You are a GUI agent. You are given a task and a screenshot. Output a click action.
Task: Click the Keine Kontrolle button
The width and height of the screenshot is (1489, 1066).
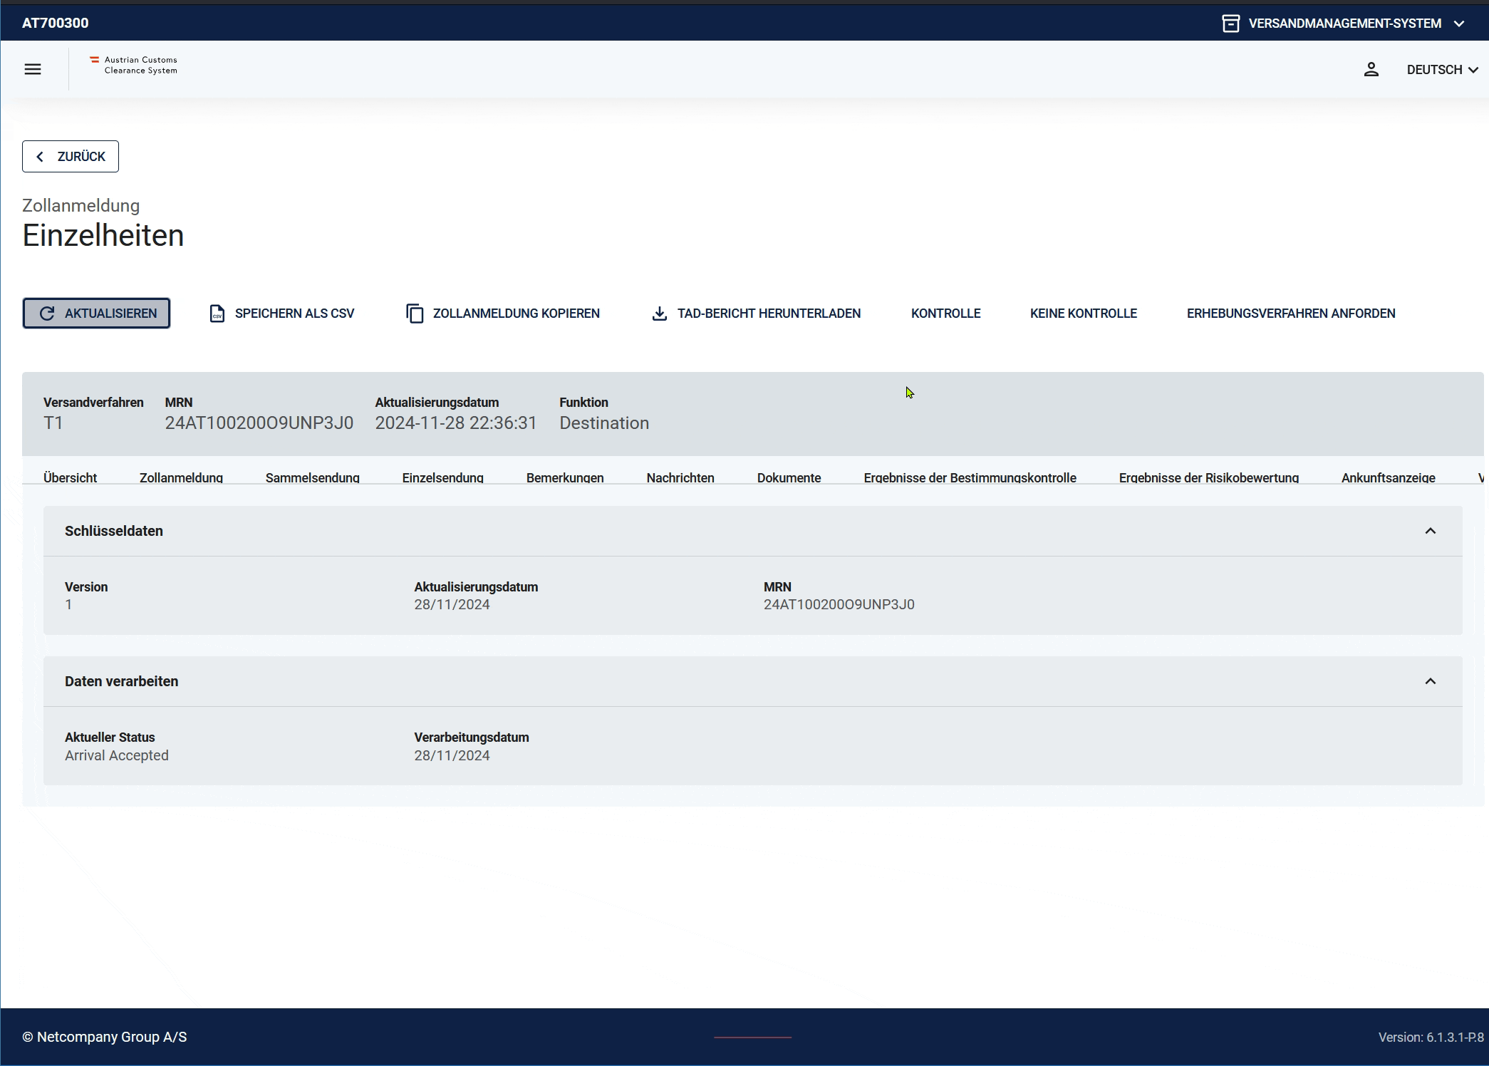click(1083, 314)
